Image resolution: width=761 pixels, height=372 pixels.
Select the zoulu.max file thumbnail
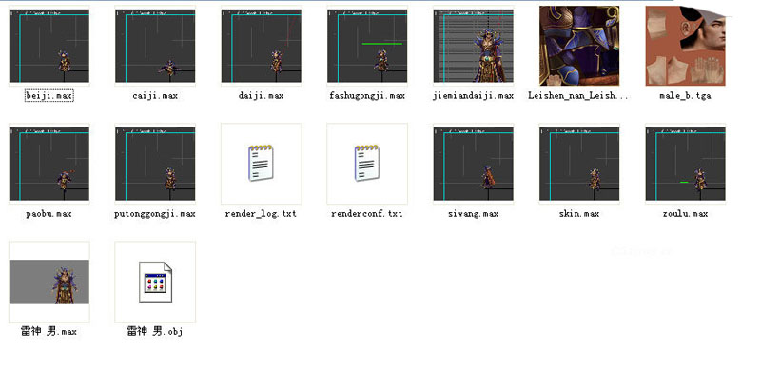(x=685, y=165)
